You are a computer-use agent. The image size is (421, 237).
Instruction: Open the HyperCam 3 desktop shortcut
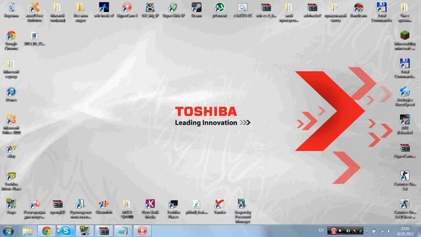[x=127, y=10]
